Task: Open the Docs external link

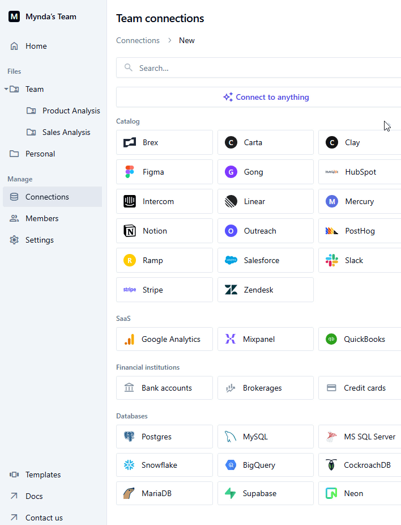Action: point(53,496)
